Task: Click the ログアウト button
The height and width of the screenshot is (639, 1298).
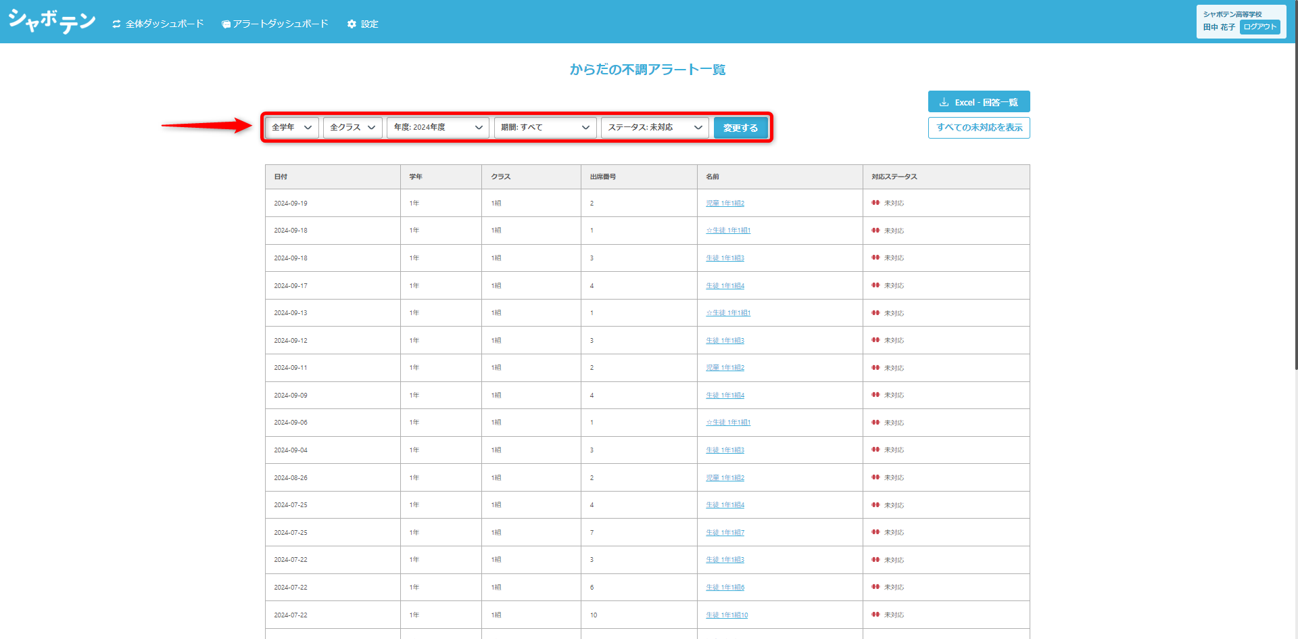Action: click(x=1259, y=27)
